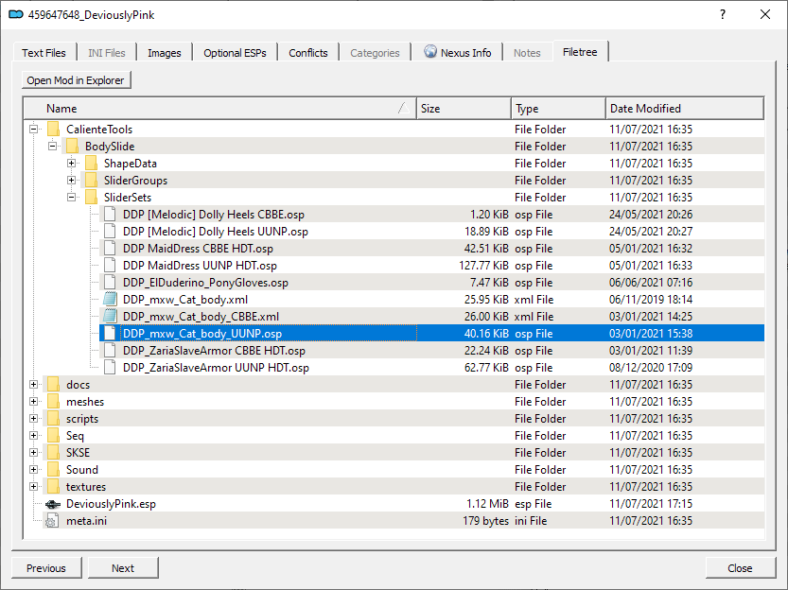Collapse the CalienteTools tree node

34,129
